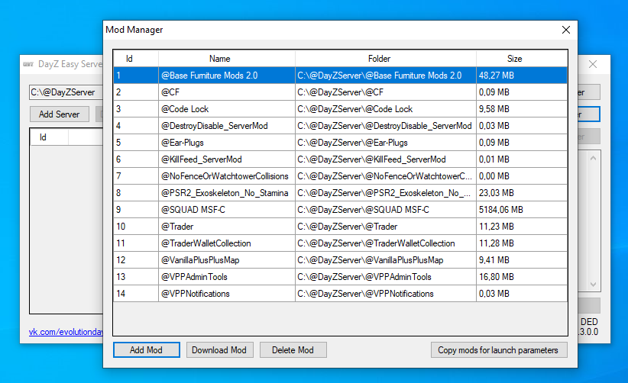Select @TraderWalletCollection in the Name column
The width and height of the screenshot is (628, 383).
(x=227, y=243)
